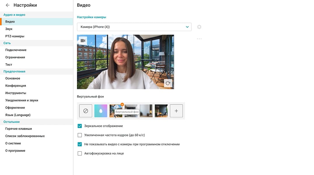Enable Увеличенная частота кадров (до 60 к/с)

tap(80, 135)
